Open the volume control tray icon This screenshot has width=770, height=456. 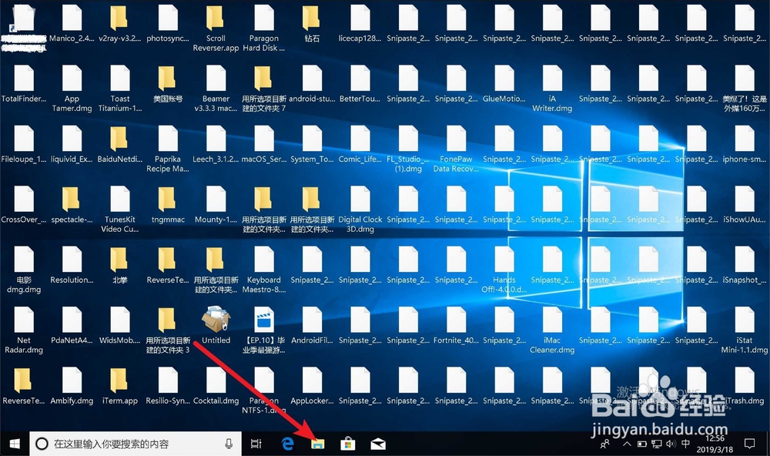[x=671, y=444]
